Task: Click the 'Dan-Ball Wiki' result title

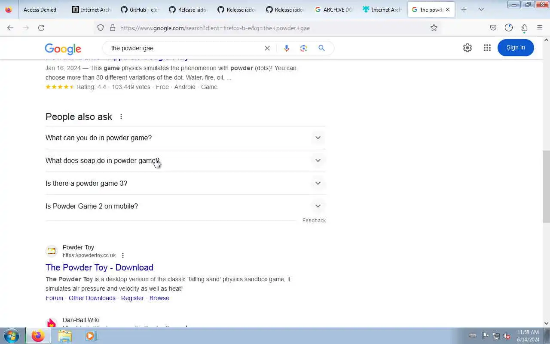Action: 81,320
